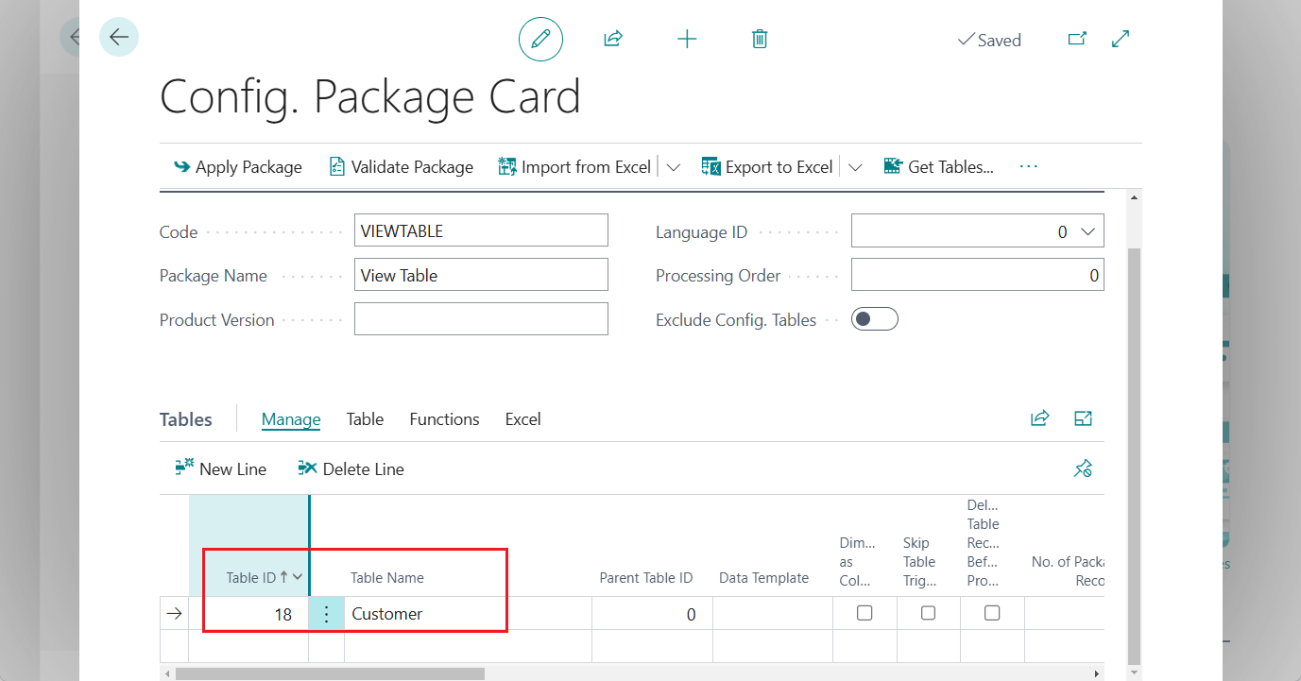Viewport: 1301px width, 681px height.
Task: Click the Validate Package action
Action: click(401, 165)
